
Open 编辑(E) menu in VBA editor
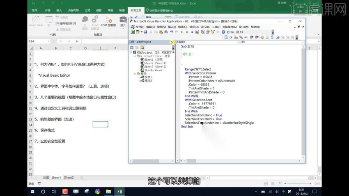(x=150, y=27)
